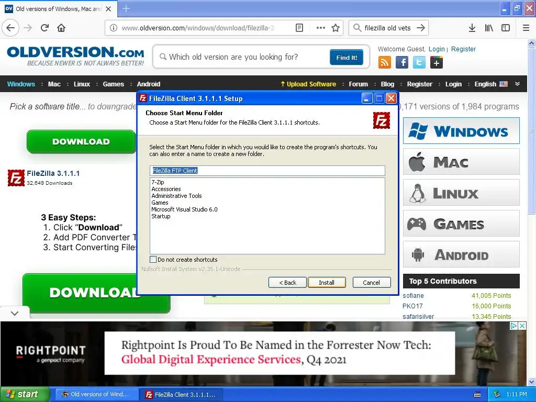536x402 pixels.
Task: Click Cancel in the FileZilla setup dialog
Action: (x=372, y=282)
